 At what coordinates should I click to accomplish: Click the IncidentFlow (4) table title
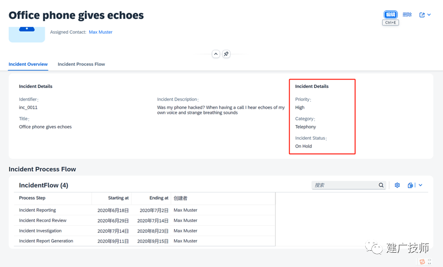(44, 185)
